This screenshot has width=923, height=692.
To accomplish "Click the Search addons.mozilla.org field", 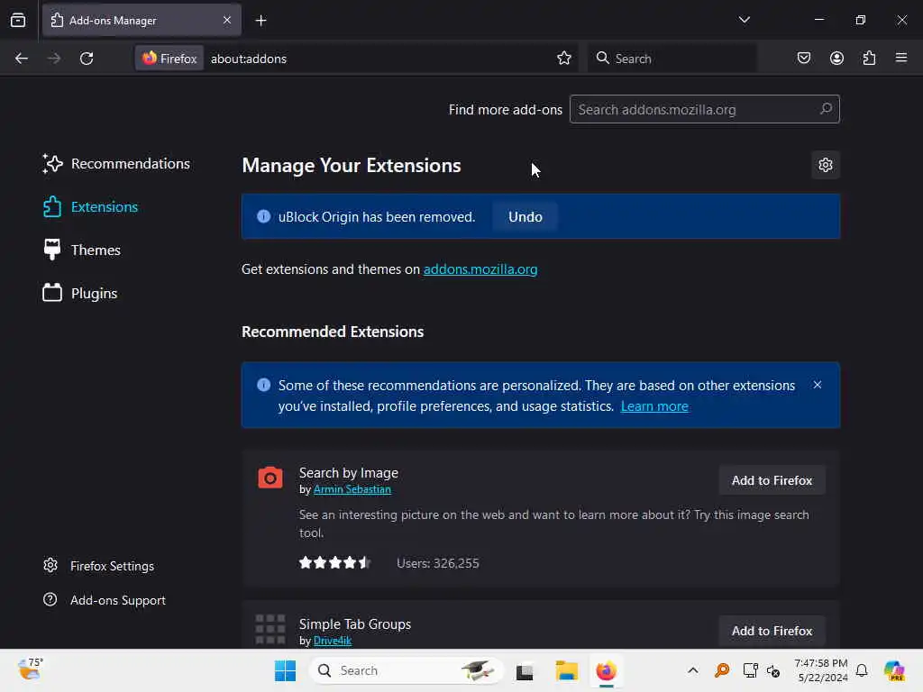I will click(705, 109).
